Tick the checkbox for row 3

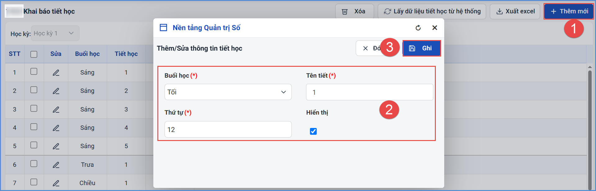point(34,108)
